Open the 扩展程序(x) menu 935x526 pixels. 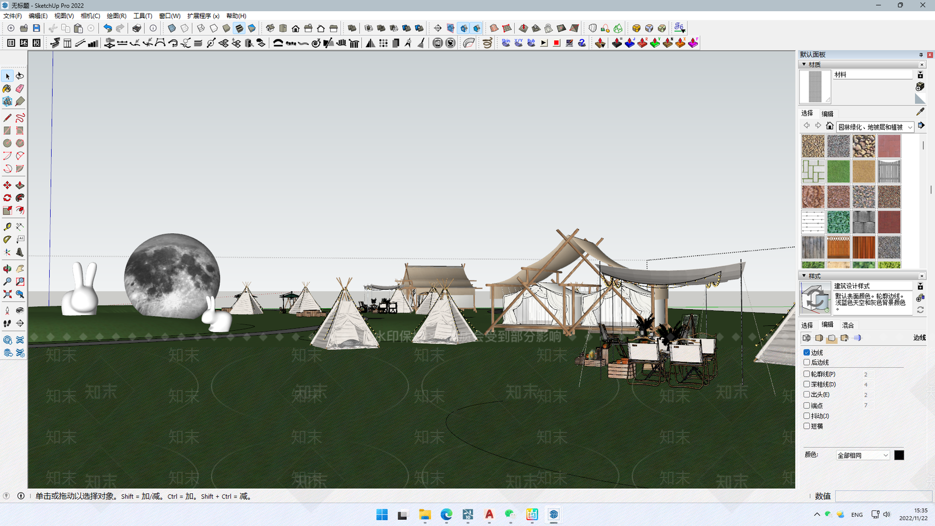[x=203, y=16]
